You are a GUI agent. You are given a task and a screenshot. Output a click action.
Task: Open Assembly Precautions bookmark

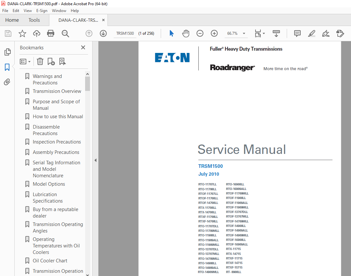coord(56,152)
